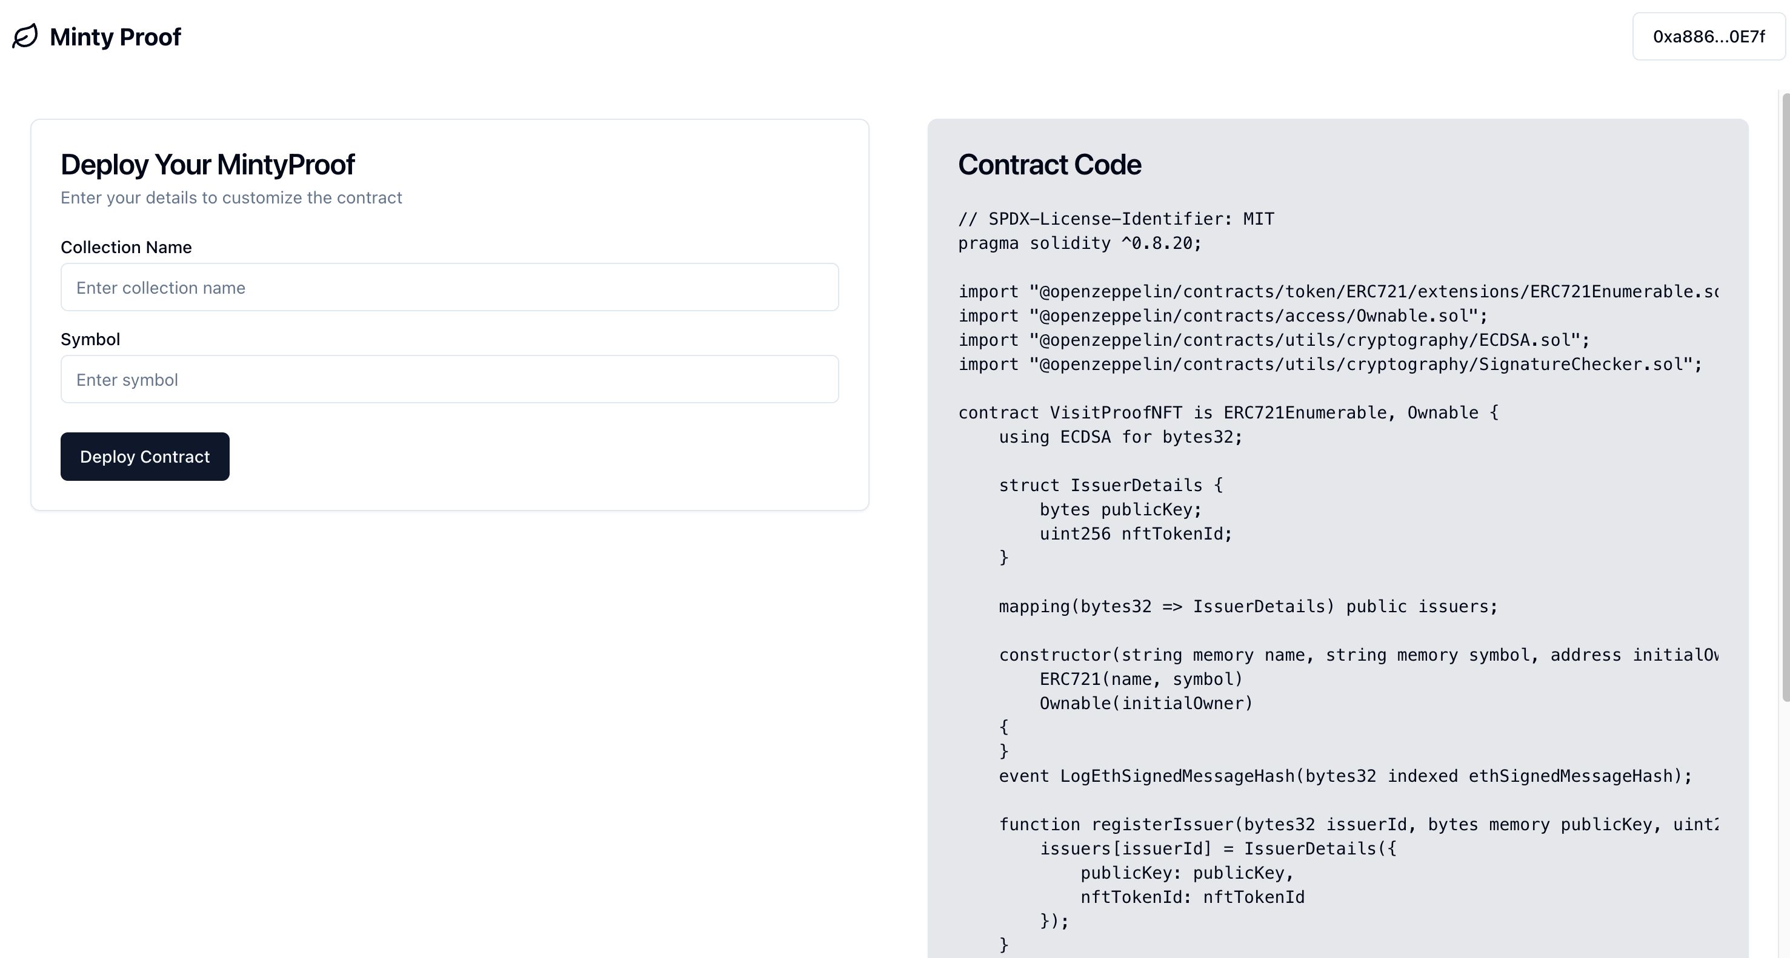Click the 'function registerIssuer' line
Screen dimensions: 1790x958
[x=1358, y=825]
